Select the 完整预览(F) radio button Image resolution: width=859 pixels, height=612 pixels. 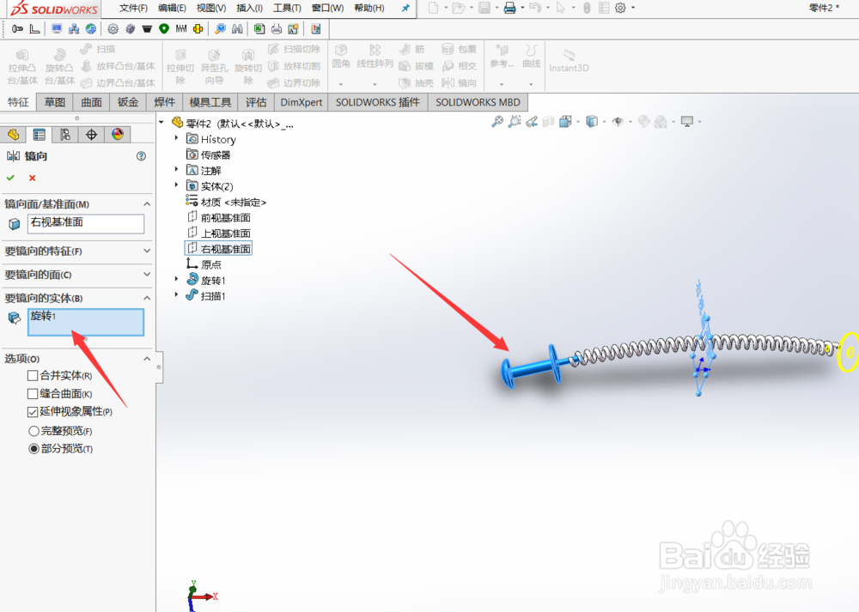point(34,432)
